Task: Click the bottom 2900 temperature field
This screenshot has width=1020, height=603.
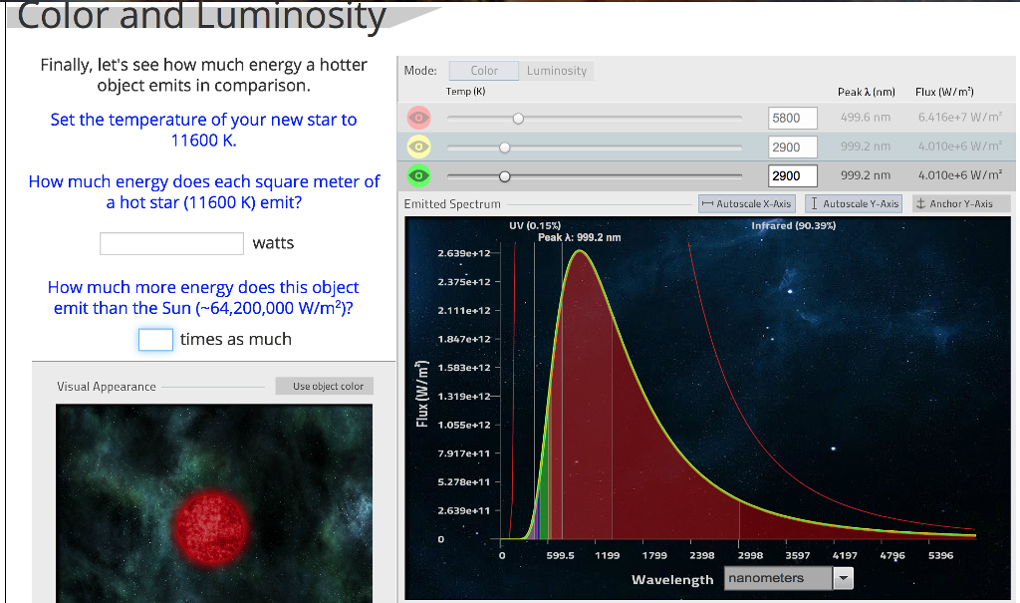Action: pos(792,176)
